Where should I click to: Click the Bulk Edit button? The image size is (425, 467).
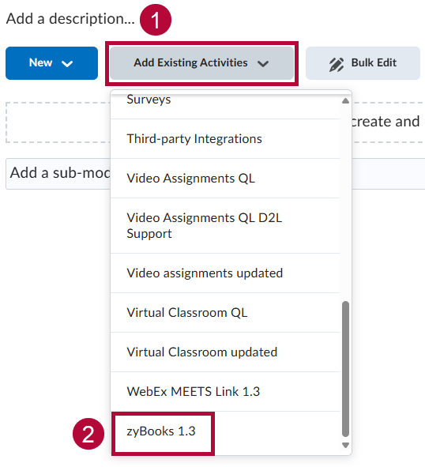(x=363, y=63)
